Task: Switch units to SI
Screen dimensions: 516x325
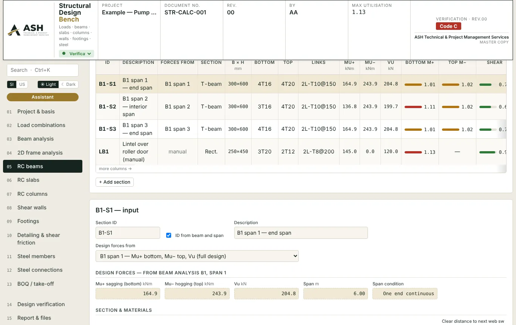Action: point(12,84)
